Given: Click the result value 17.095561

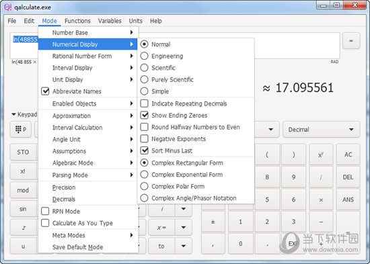Looking at the screenshot, I should tap(304, 88).
